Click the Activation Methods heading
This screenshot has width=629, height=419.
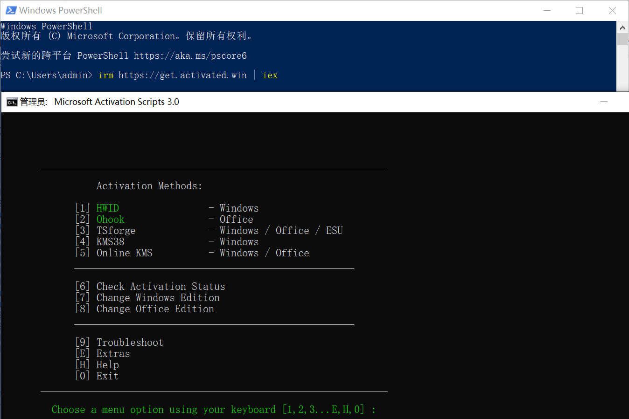pos(149,185)
